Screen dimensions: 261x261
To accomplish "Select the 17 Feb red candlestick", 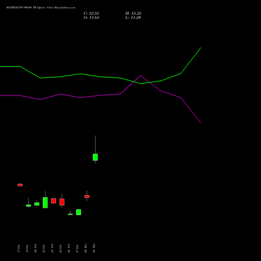I will click(20, 185).
